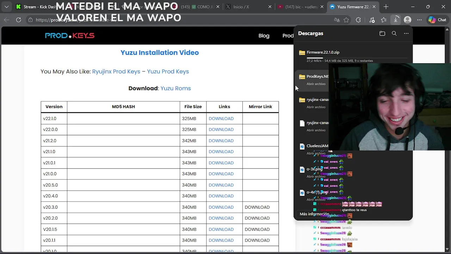Open browser settings and more menu
The width and height of the screenshot is (451, 254).
click(419, 20)
